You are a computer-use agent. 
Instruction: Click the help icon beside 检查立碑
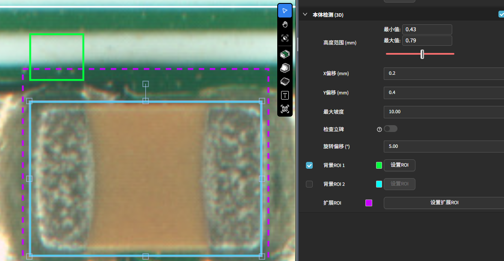tap(379, 129)
